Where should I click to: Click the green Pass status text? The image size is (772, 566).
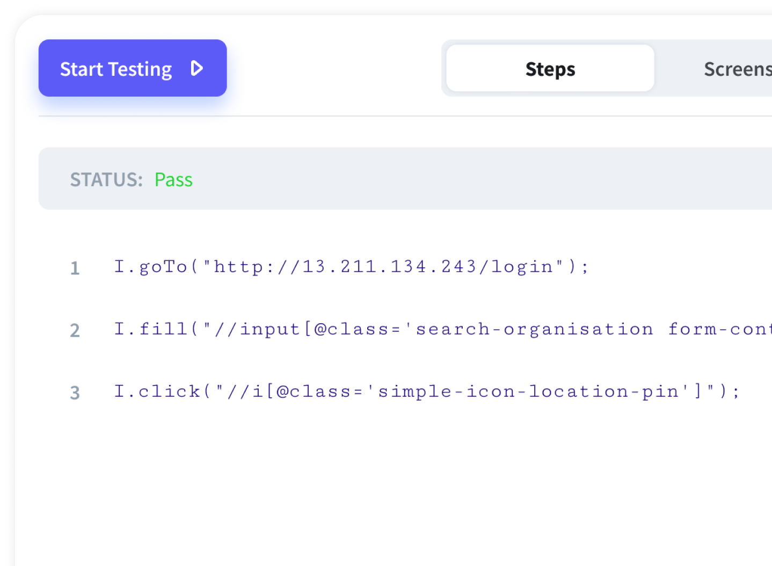pyautogui.click(x=173, y=179)
